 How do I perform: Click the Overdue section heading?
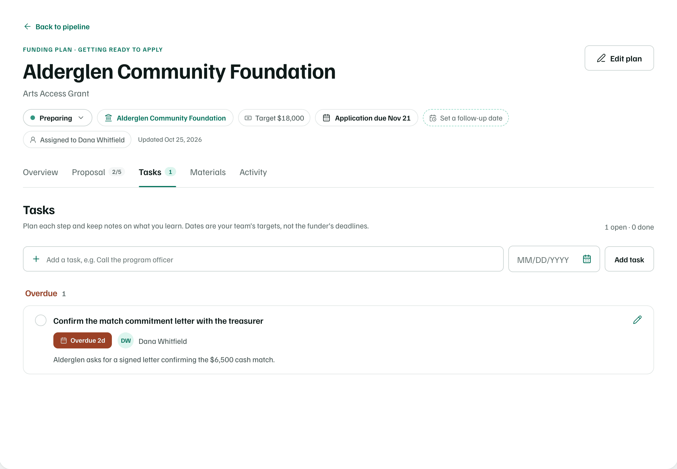(41, 293)
